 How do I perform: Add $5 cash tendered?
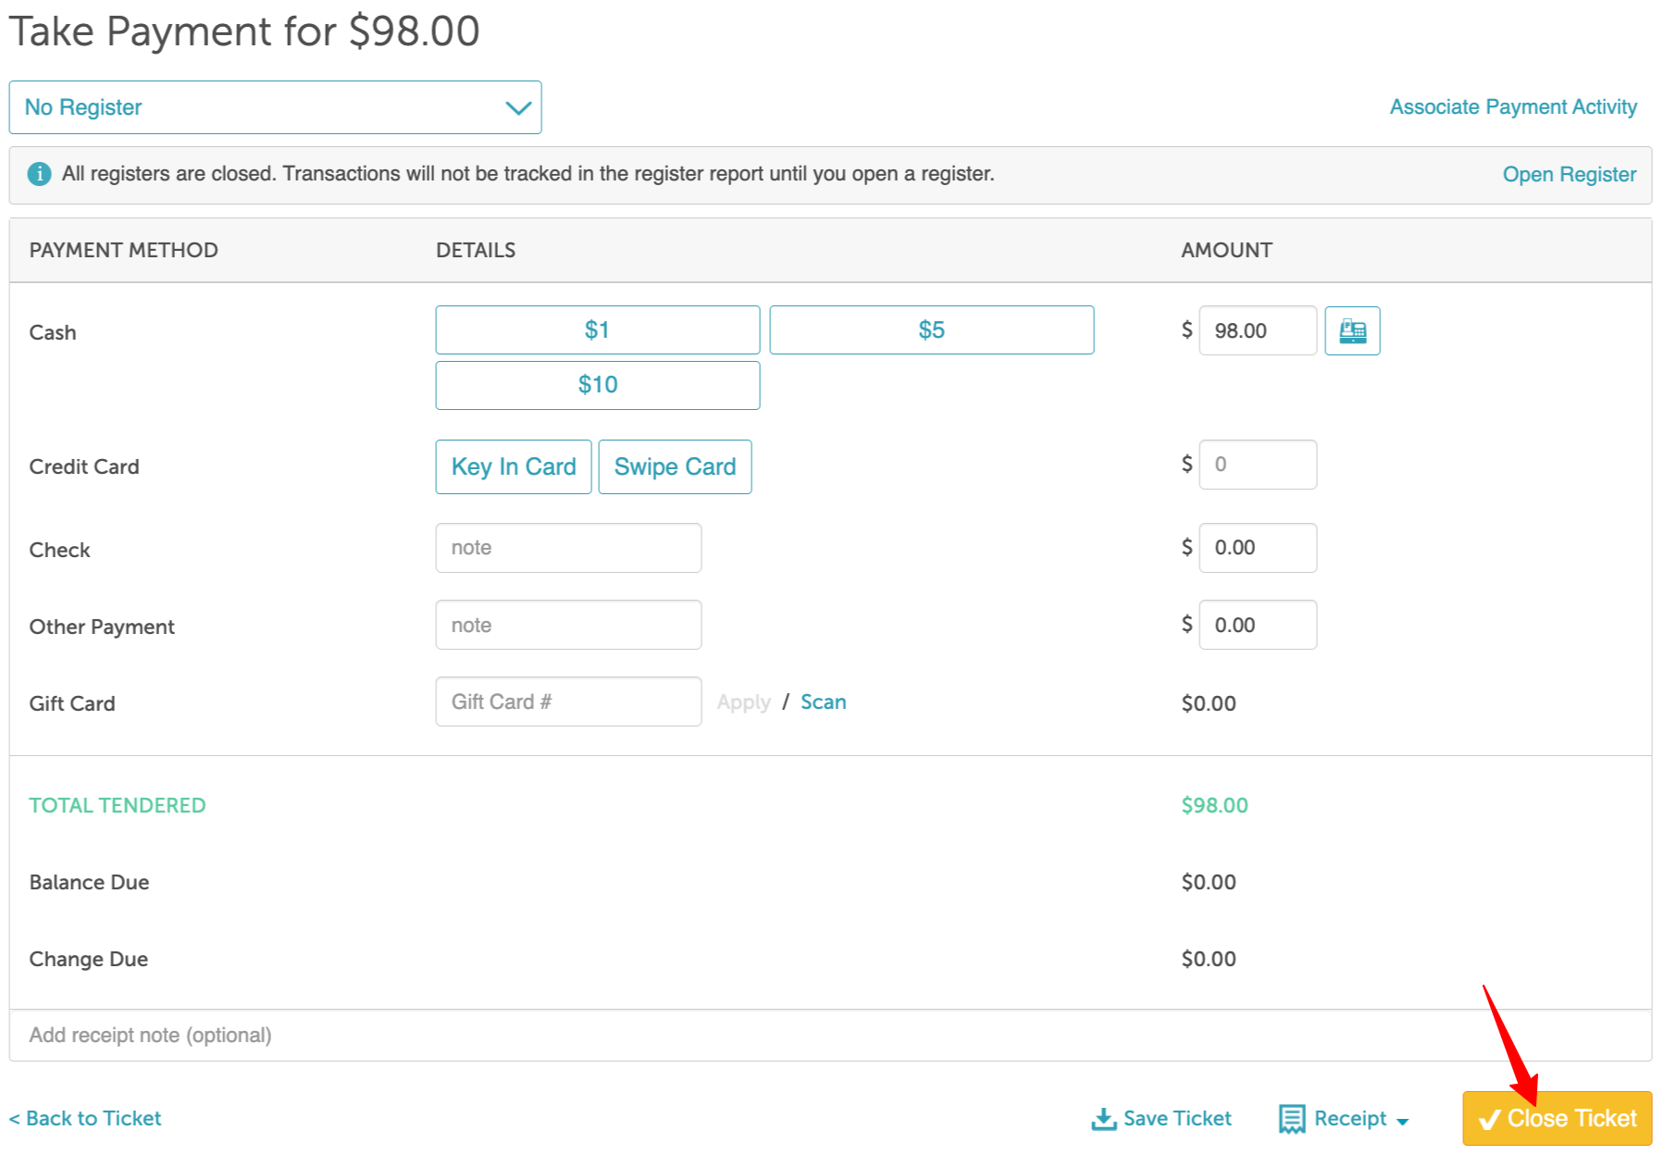(932, 330)
